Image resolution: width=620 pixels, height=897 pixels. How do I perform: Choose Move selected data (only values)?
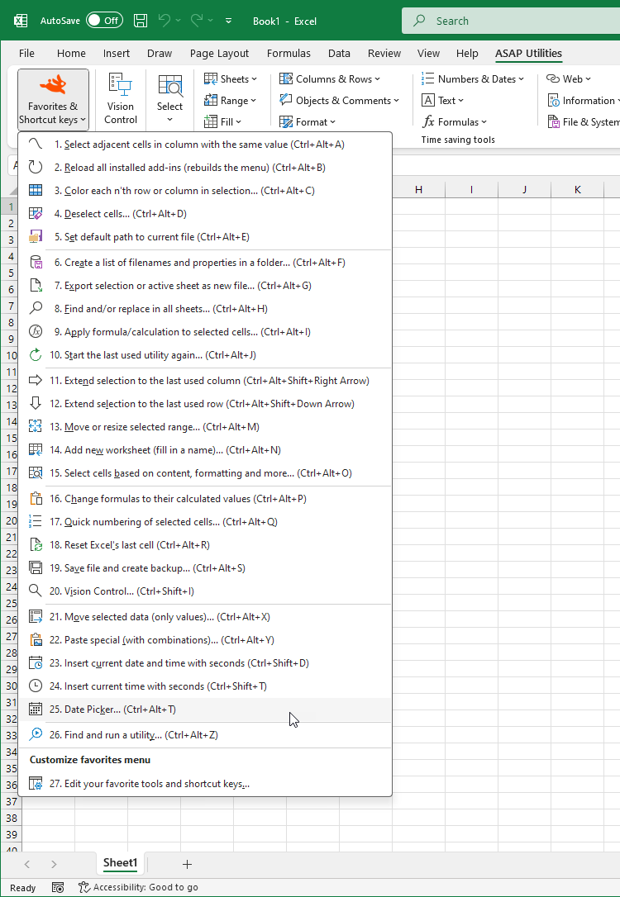(205, 617)
